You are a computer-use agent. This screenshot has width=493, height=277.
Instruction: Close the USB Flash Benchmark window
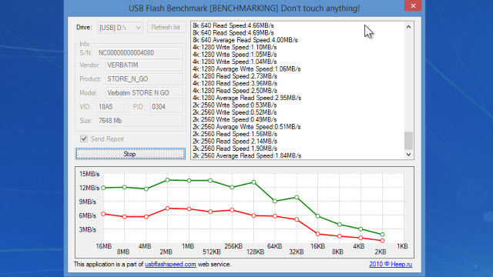click(x=413, y=5)
